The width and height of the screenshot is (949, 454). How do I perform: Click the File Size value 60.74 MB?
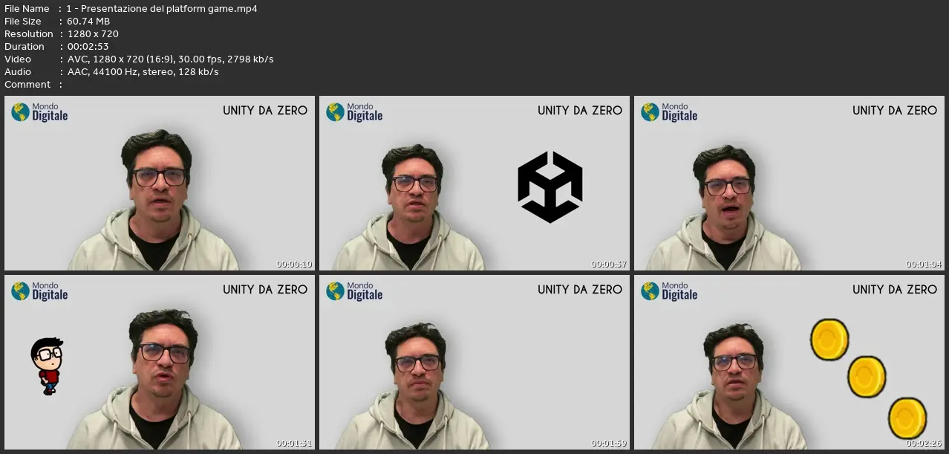[88, 22]
